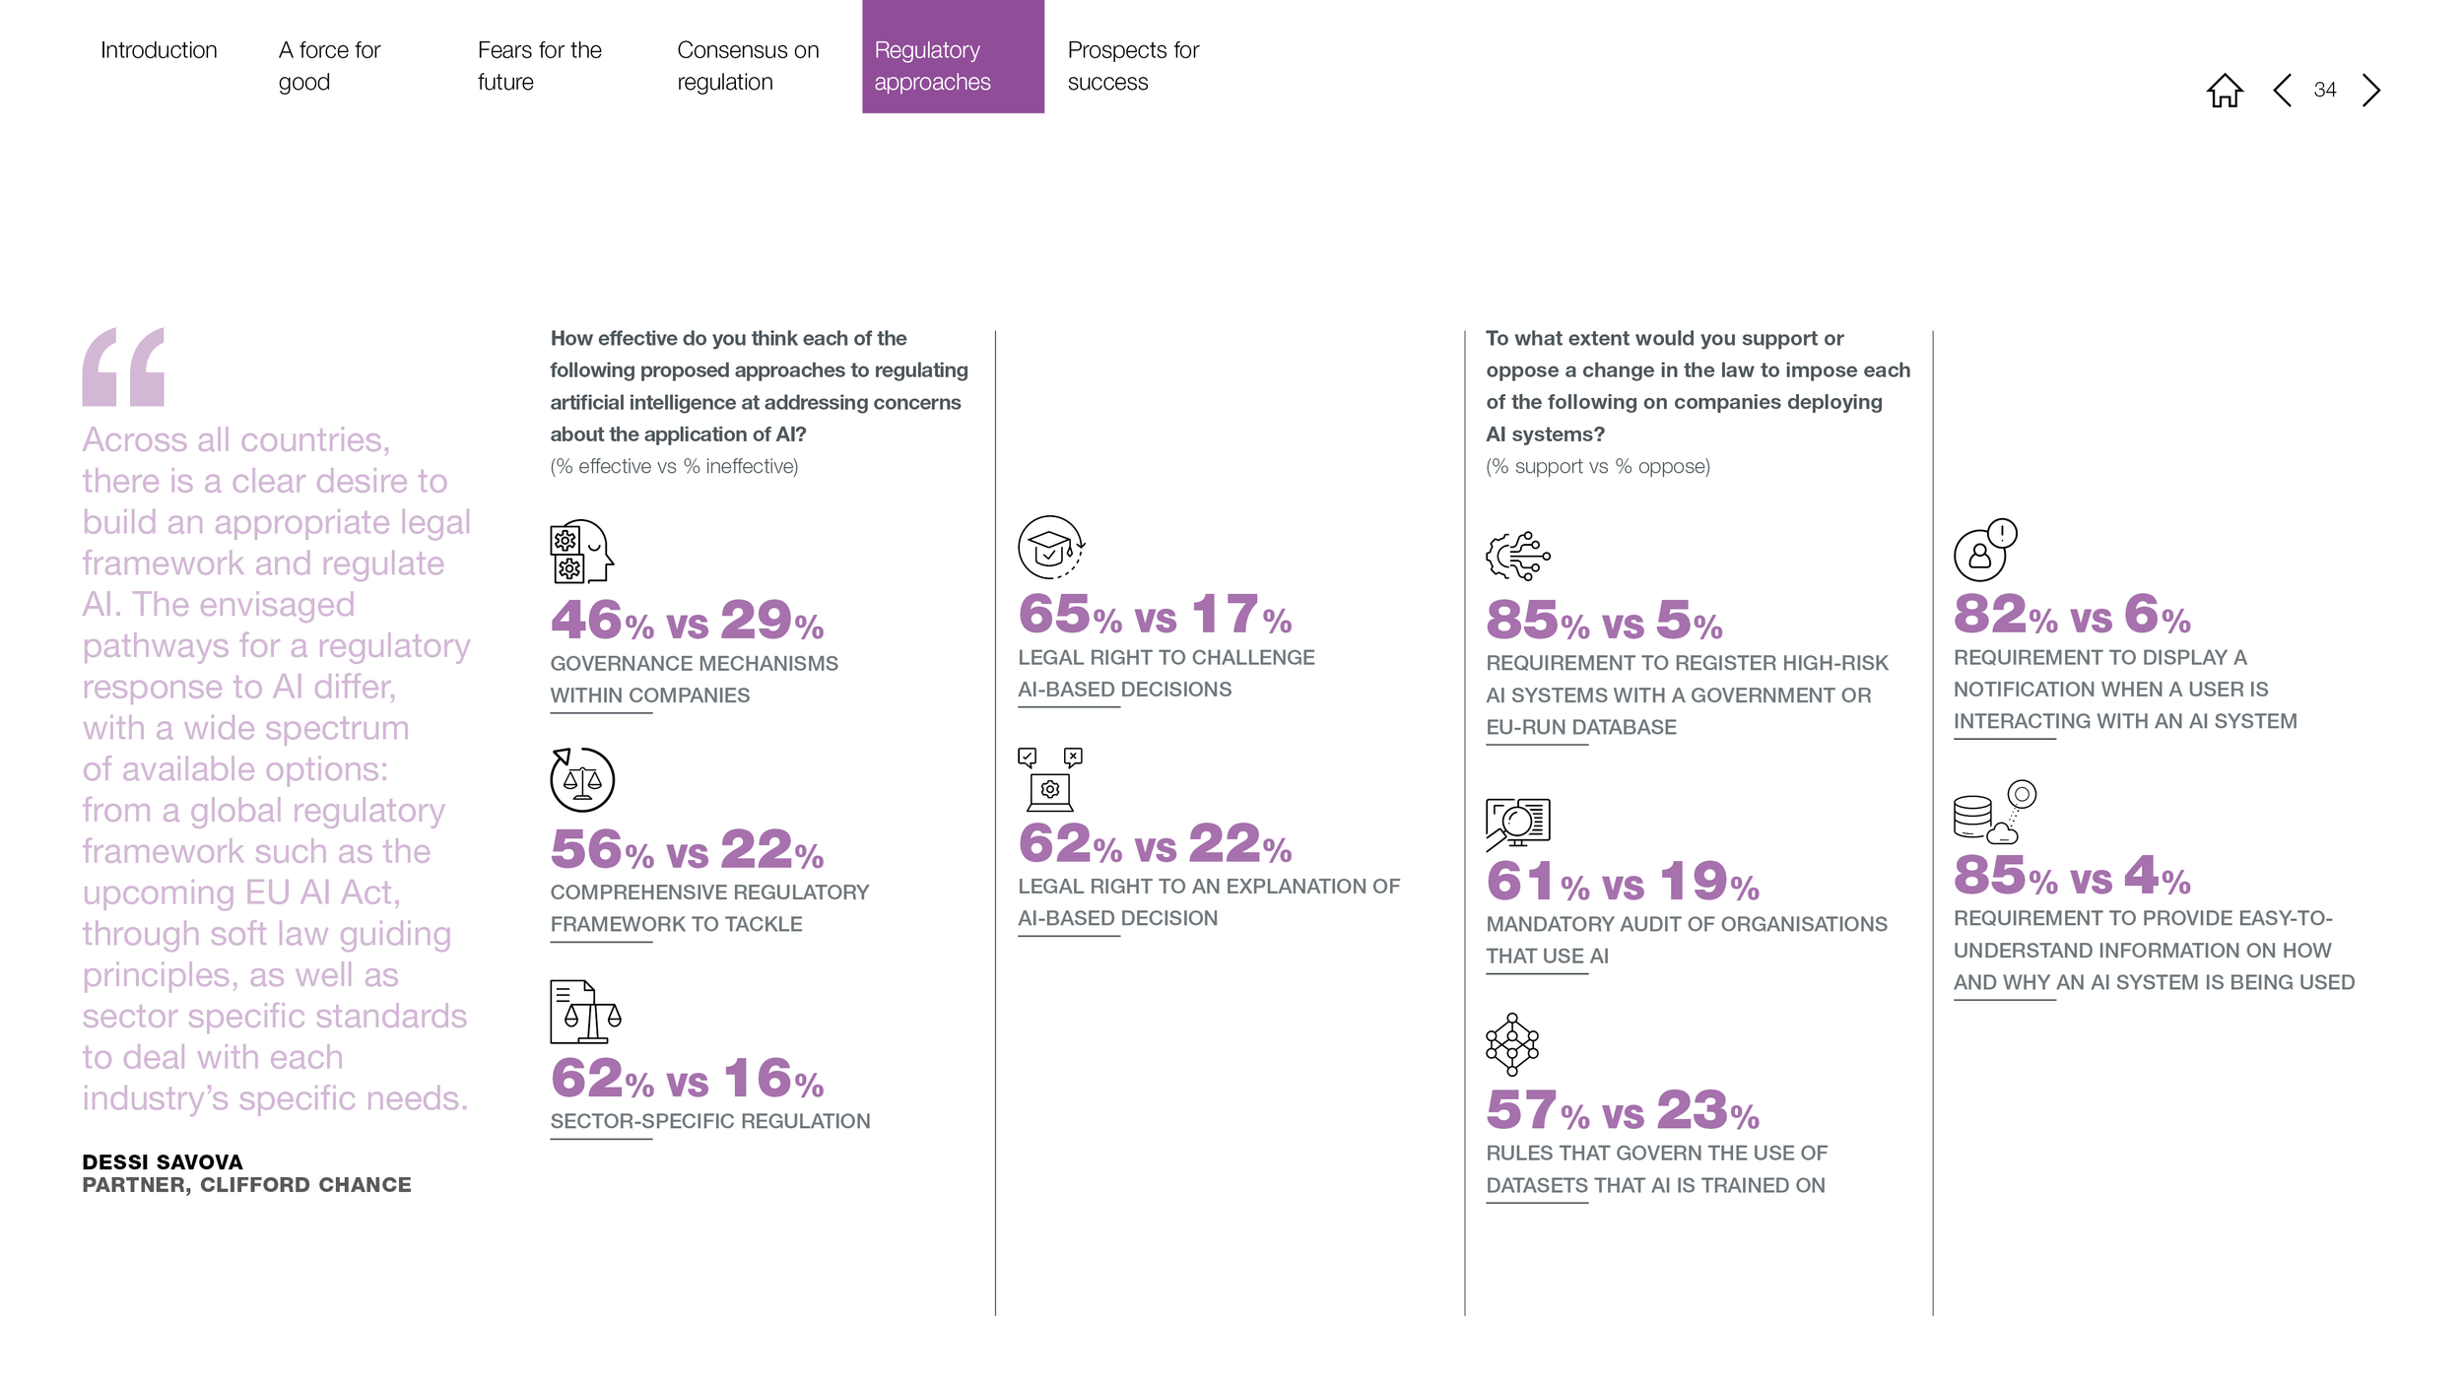Click the magnifier audit icon above 61% vs 19%

point(1517,824)
